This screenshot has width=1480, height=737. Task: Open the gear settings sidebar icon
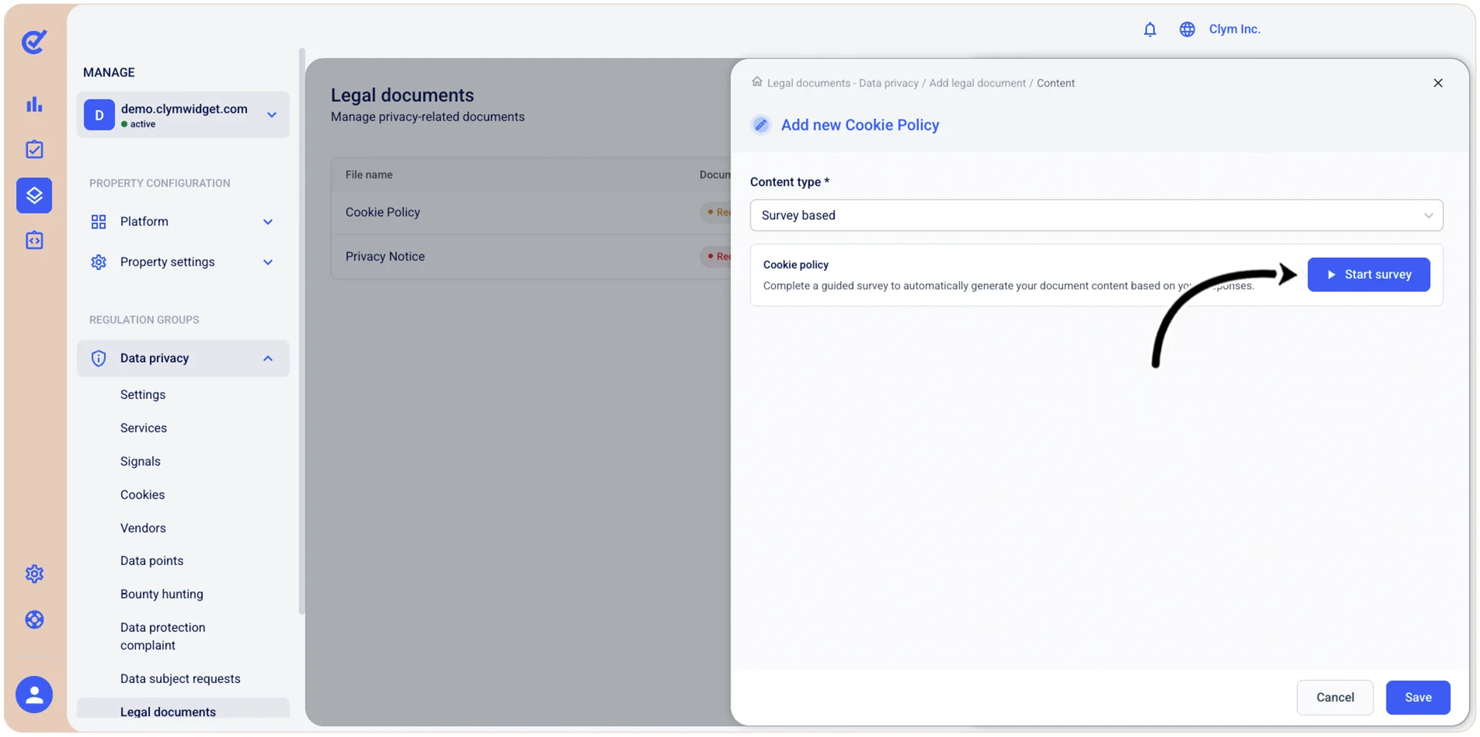(34, 573)
